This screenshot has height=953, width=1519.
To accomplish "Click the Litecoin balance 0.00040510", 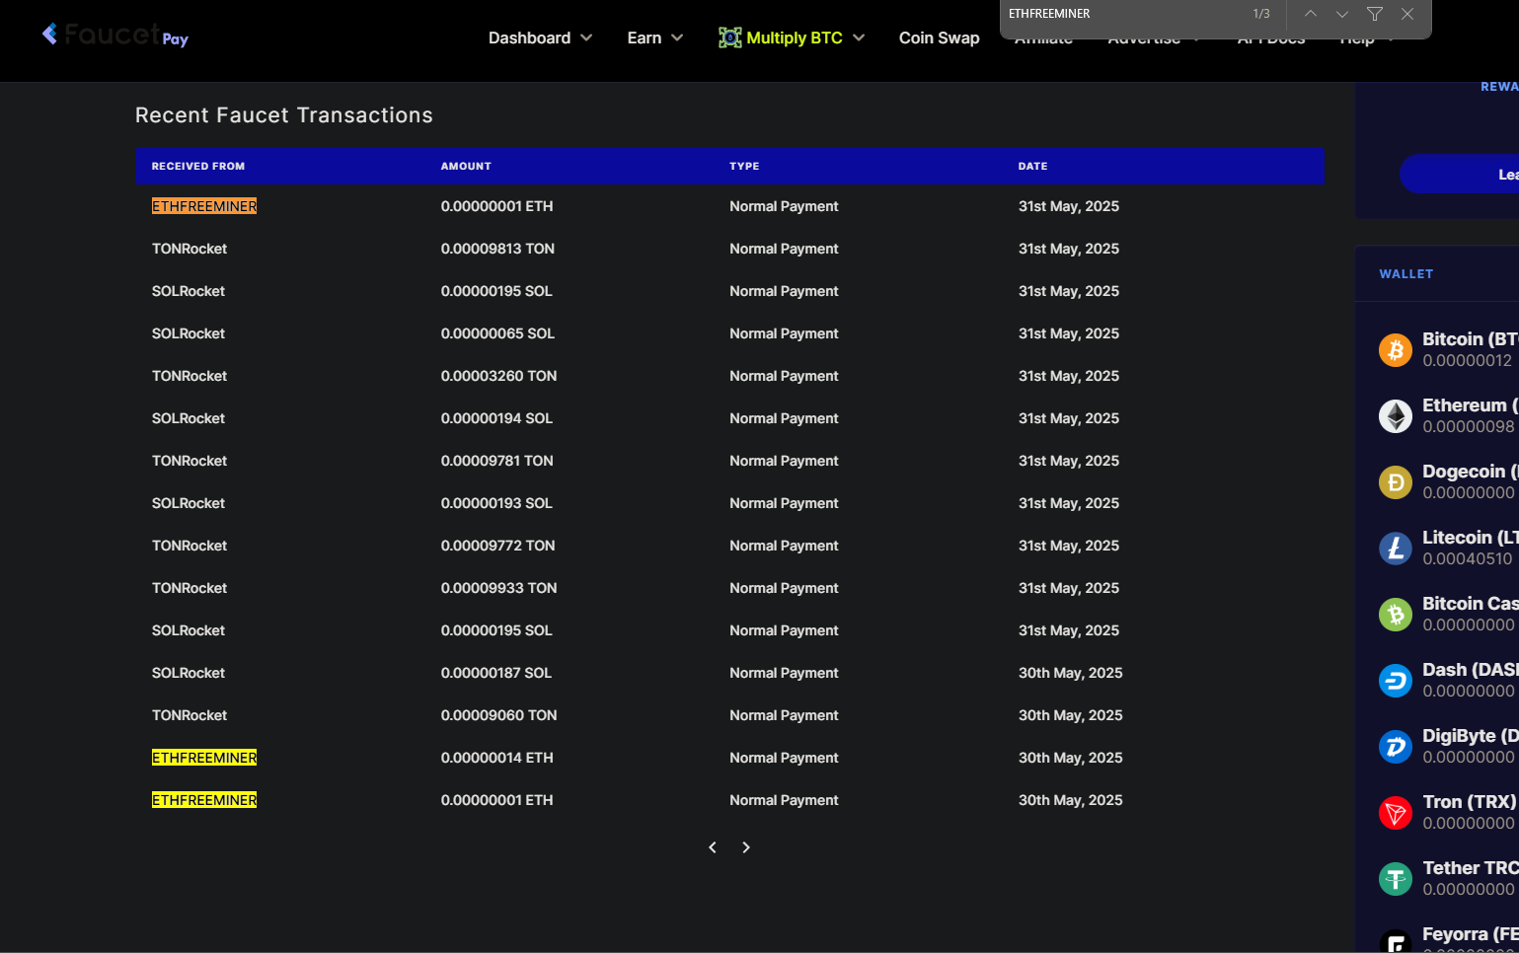I will point(1467,559).
